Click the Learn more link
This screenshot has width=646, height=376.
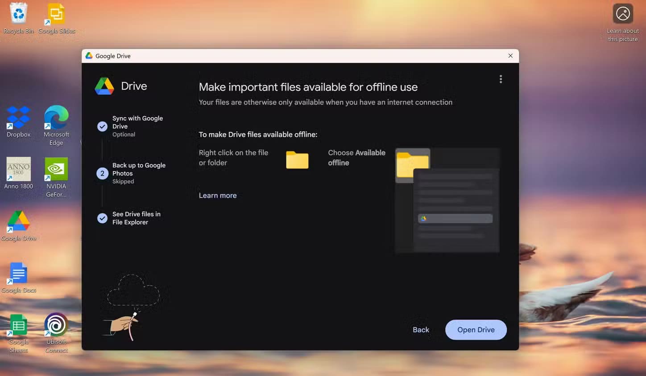pos(218,196)
